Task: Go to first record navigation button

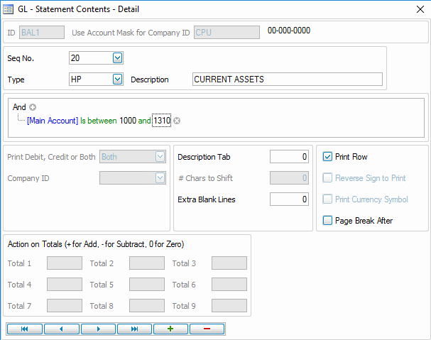Action: point(25,329)
